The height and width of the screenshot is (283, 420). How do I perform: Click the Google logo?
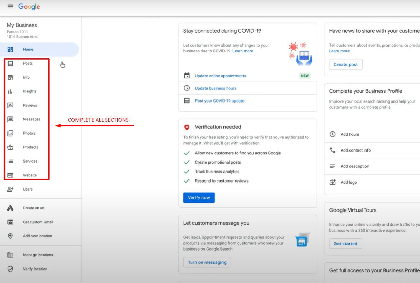click(29, 7)
